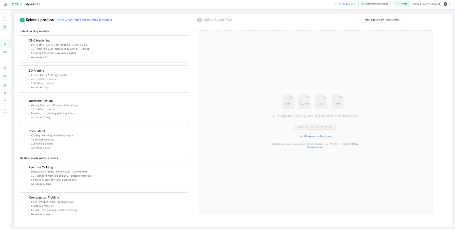Click the 3D Printing card title
The width and height of the screenshot is (455, 229).
(x=36, y=71)
